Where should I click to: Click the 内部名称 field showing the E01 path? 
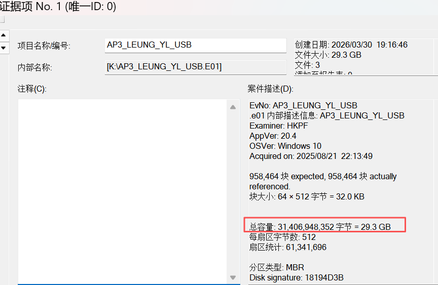pyautogui.click(x=195, y=67)
